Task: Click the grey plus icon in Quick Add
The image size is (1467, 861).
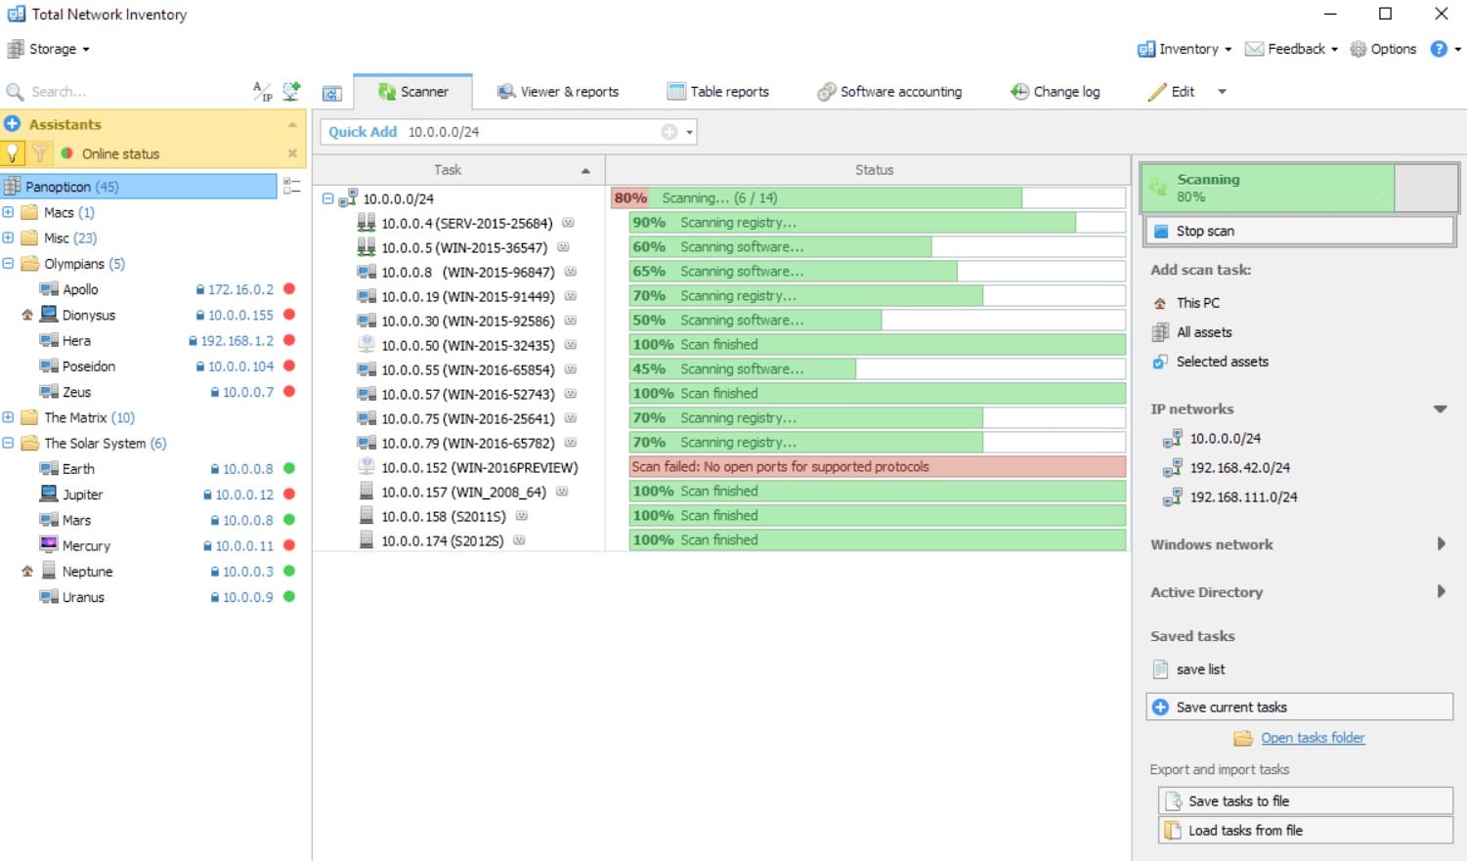Action: click(x=669, y=132)
